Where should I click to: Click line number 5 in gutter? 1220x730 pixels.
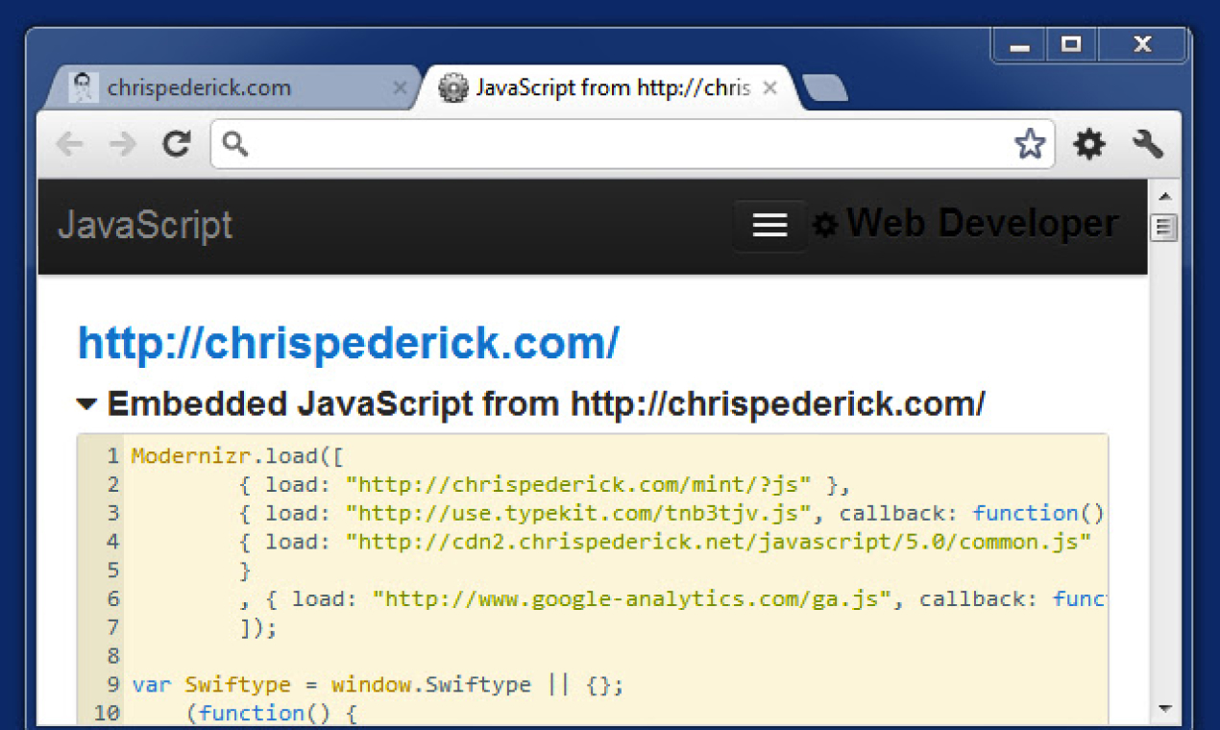pyautogui.click(x=113, y=570)
